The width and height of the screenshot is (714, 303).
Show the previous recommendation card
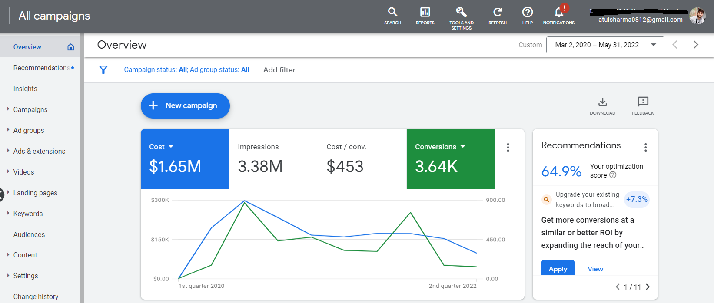tap(618, 287)
